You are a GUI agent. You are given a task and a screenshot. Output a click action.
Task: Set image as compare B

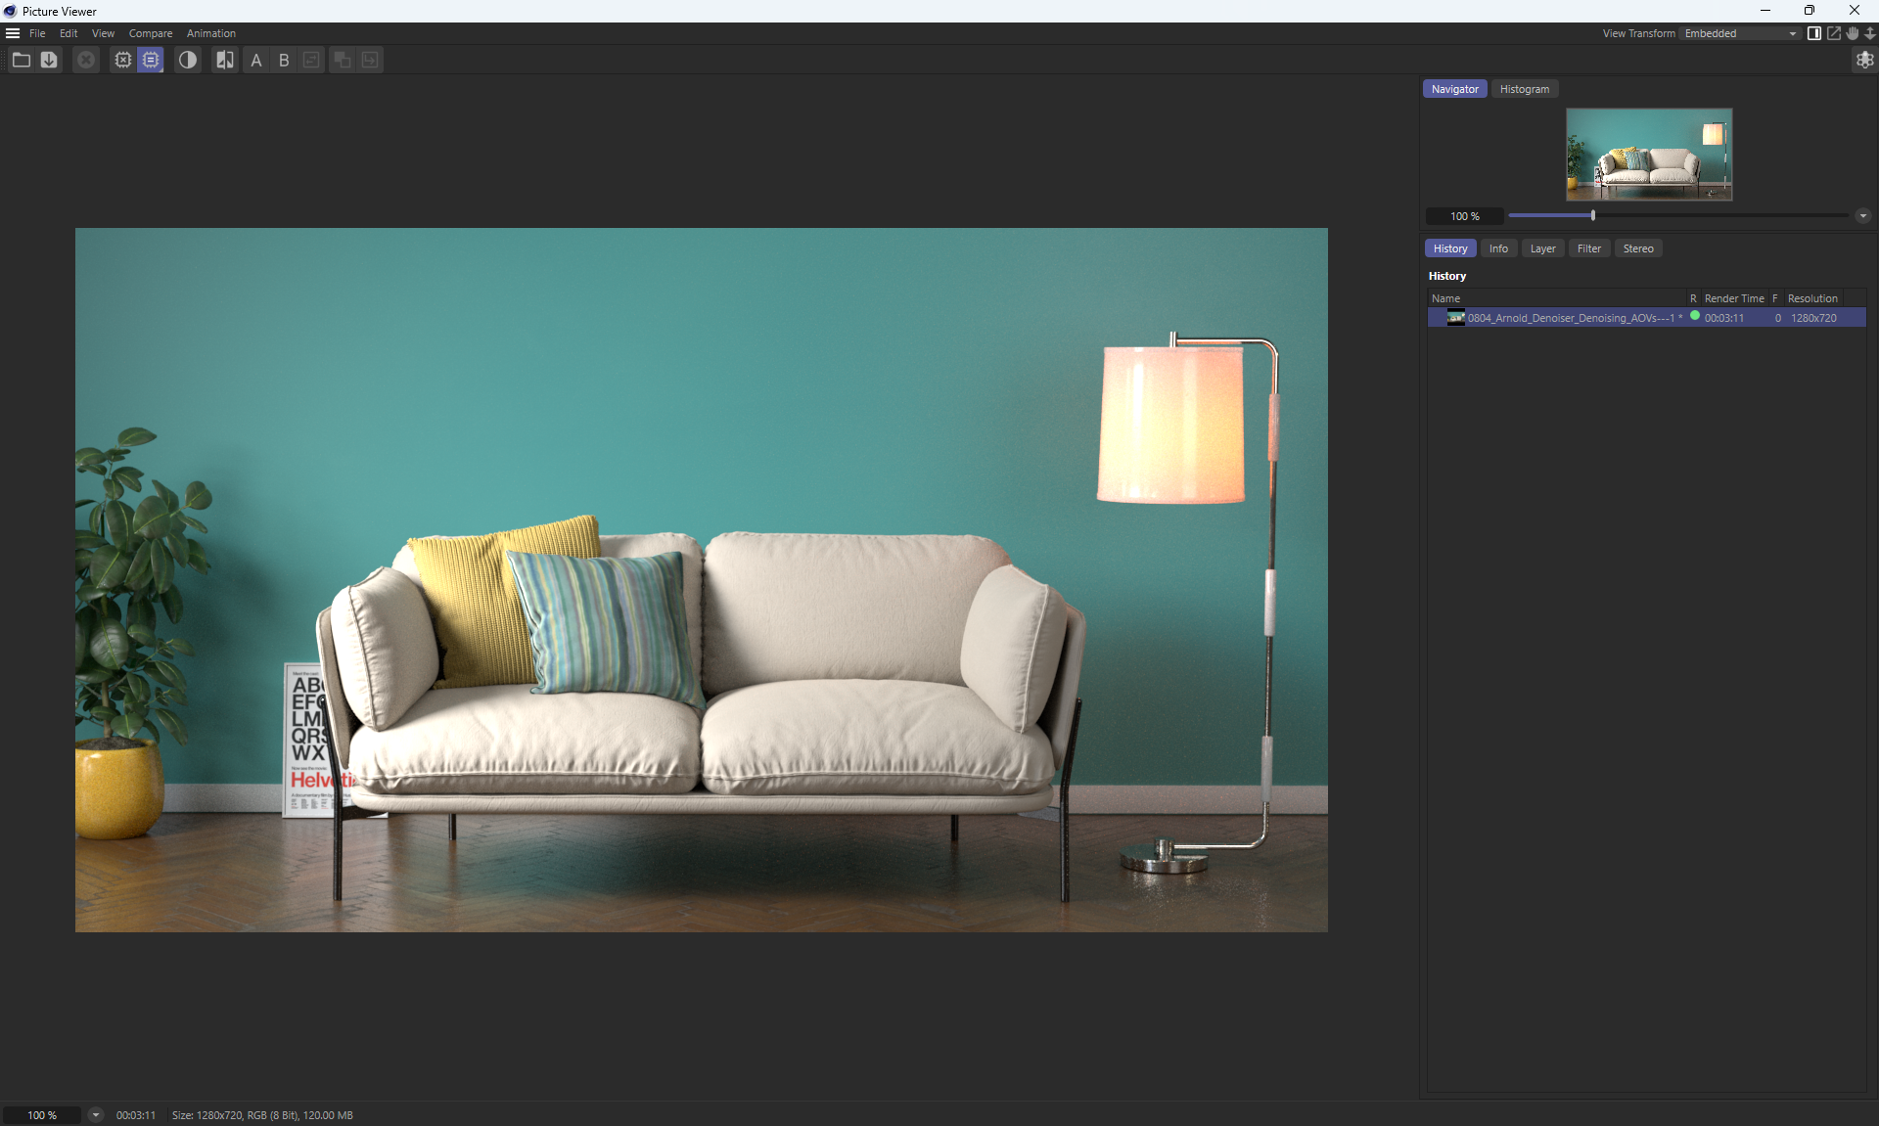[284, 60]
